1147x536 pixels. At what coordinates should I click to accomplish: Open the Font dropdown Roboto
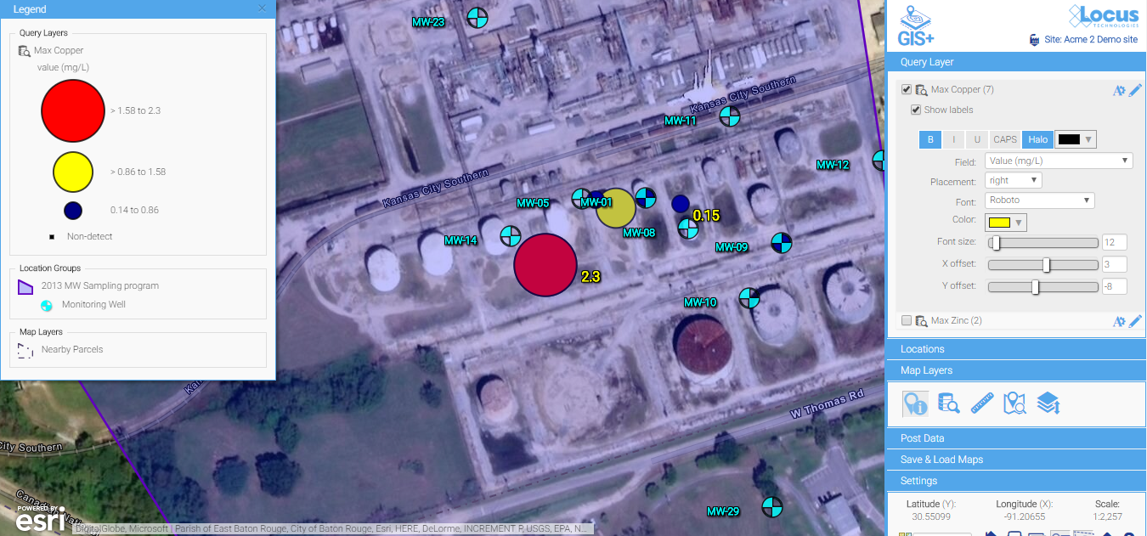[x=1040, y=200]
